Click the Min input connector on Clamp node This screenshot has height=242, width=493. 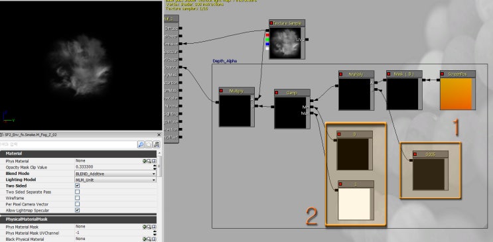(x=312, y=107)
